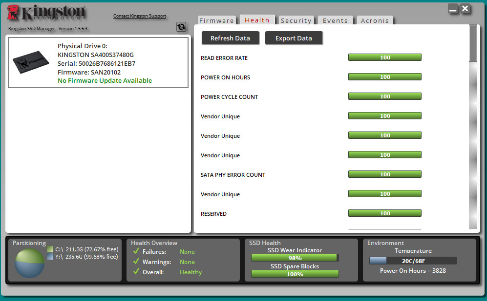This screenshot has height=301, width=487.
Task: Click the 'SSD Health' heading
Action: [265, 243]
